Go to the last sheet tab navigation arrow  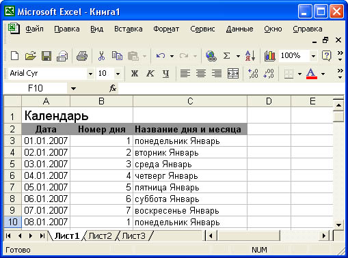(42, 236)
